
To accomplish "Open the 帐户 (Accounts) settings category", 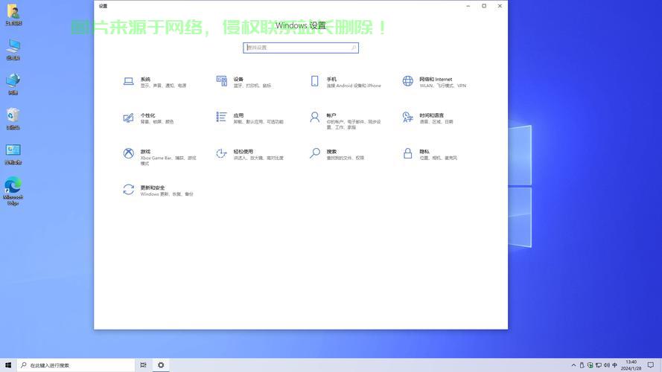I will (346, 121).
